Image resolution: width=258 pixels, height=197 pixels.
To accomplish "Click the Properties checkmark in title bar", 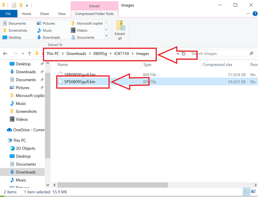I will (14, 5).
